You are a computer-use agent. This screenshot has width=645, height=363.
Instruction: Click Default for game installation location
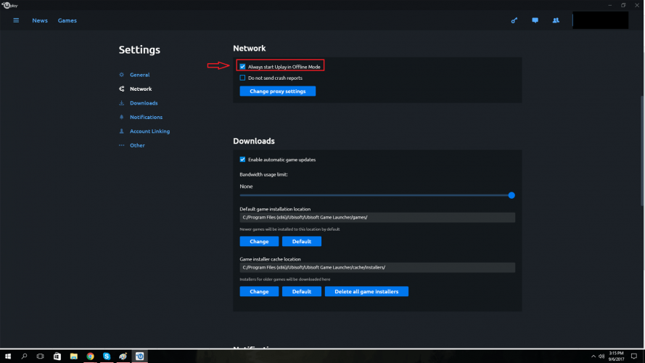click(302, 241)
